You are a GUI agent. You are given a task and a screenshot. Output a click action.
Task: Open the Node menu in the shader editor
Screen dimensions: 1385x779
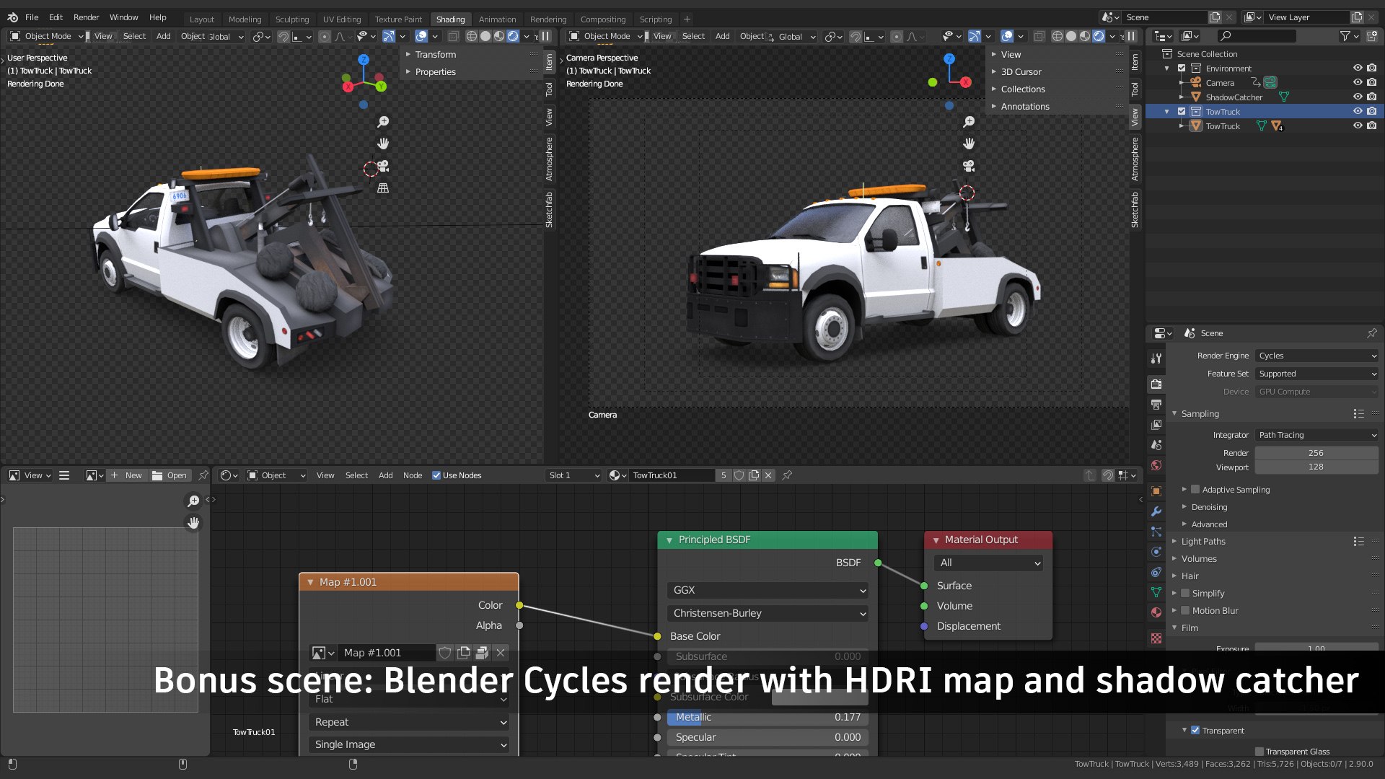(413, 475)
